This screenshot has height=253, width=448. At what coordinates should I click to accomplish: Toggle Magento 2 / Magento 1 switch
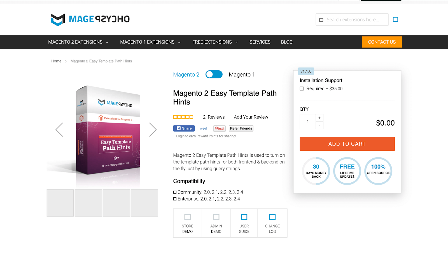214,74
